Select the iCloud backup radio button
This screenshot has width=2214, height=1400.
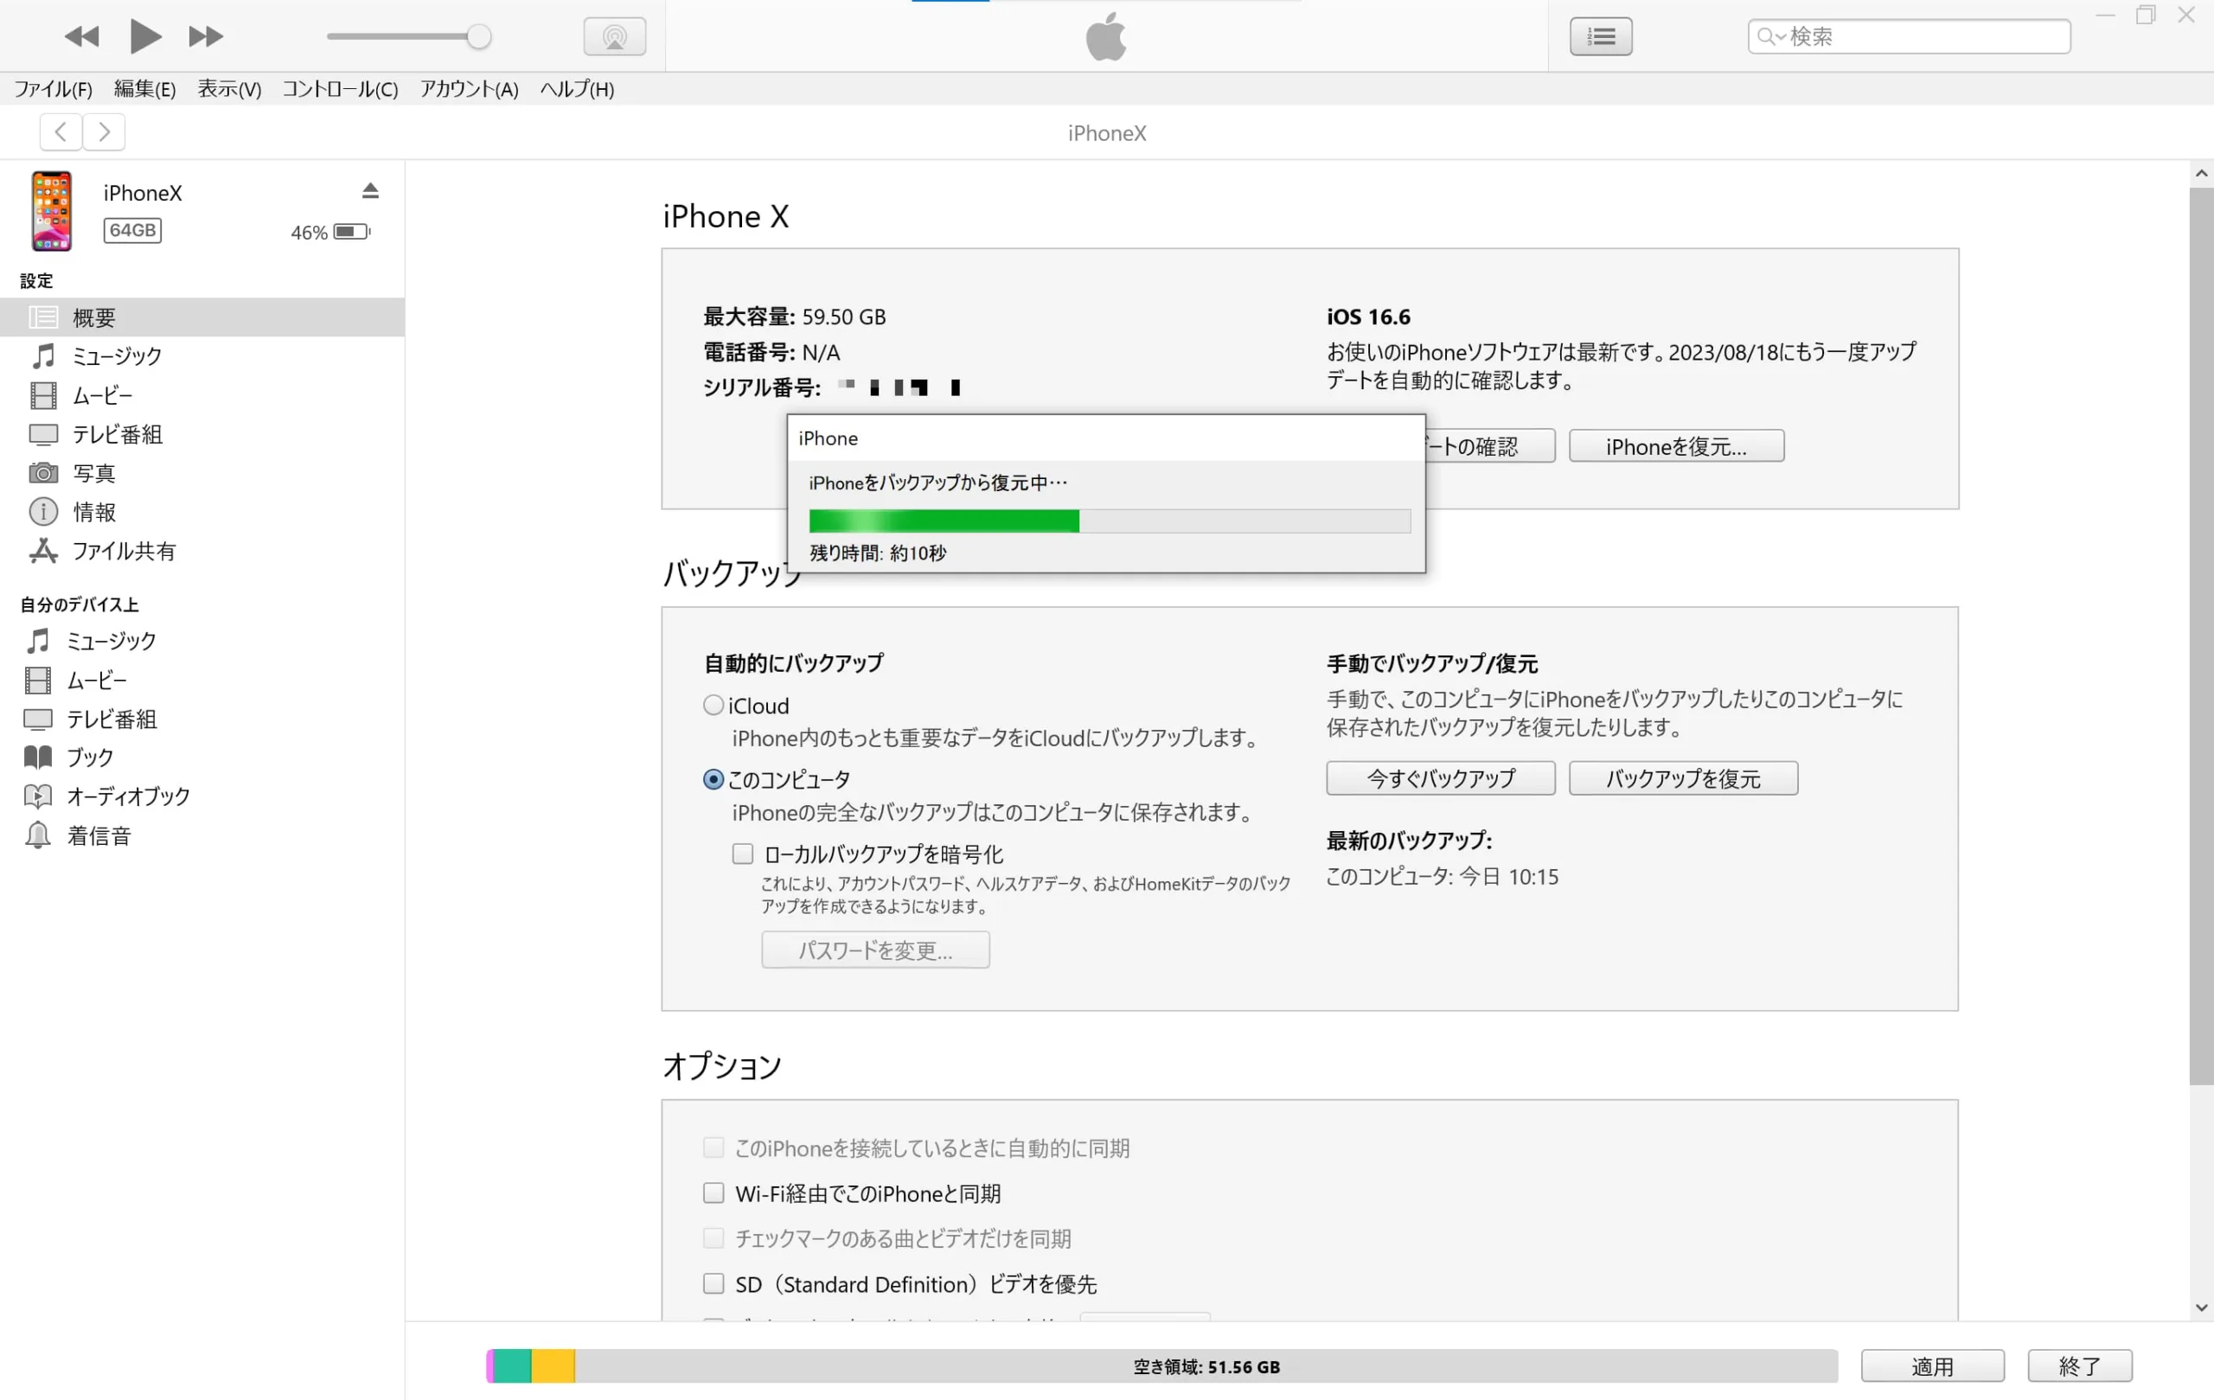(713, 705)
